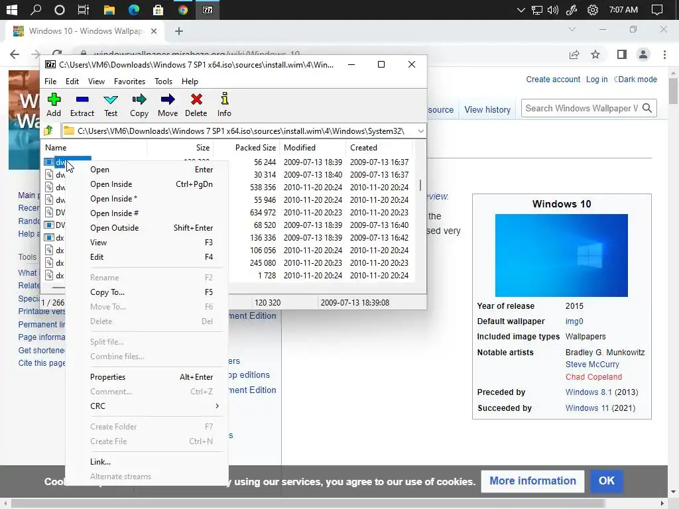This screenshot has width=679, height=509.
Task: Open the Favorites menu
Action: point(129,82)
